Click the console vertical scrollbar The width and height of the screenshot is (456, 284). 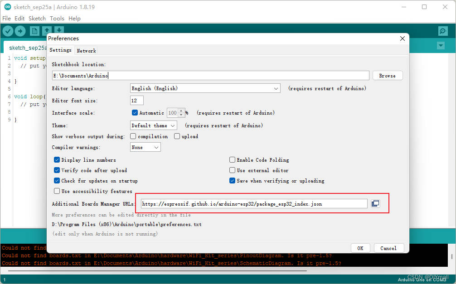451,256
